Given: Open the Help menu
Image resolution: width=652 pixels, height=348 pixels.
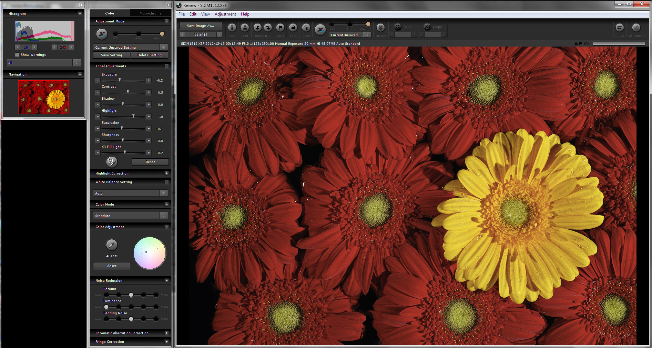Looking at the screenshot, I should [x=245, y=14].
